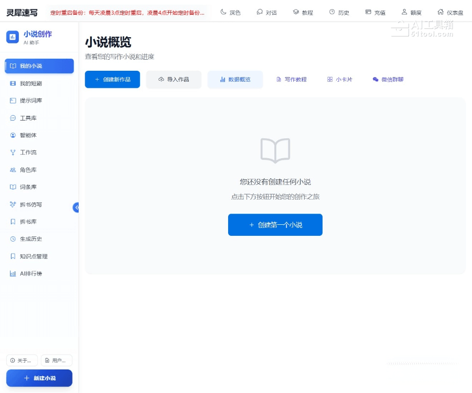Open 对话 chat from top bar

click(266, 12)
